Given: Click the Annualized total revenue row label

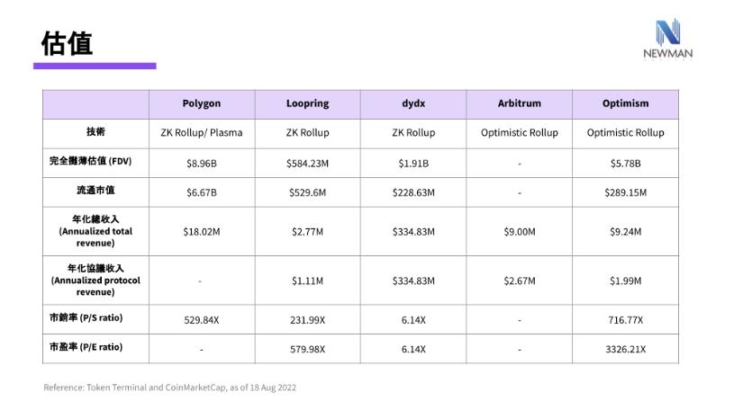Looking at the screenshot, I should pos(95,231).
